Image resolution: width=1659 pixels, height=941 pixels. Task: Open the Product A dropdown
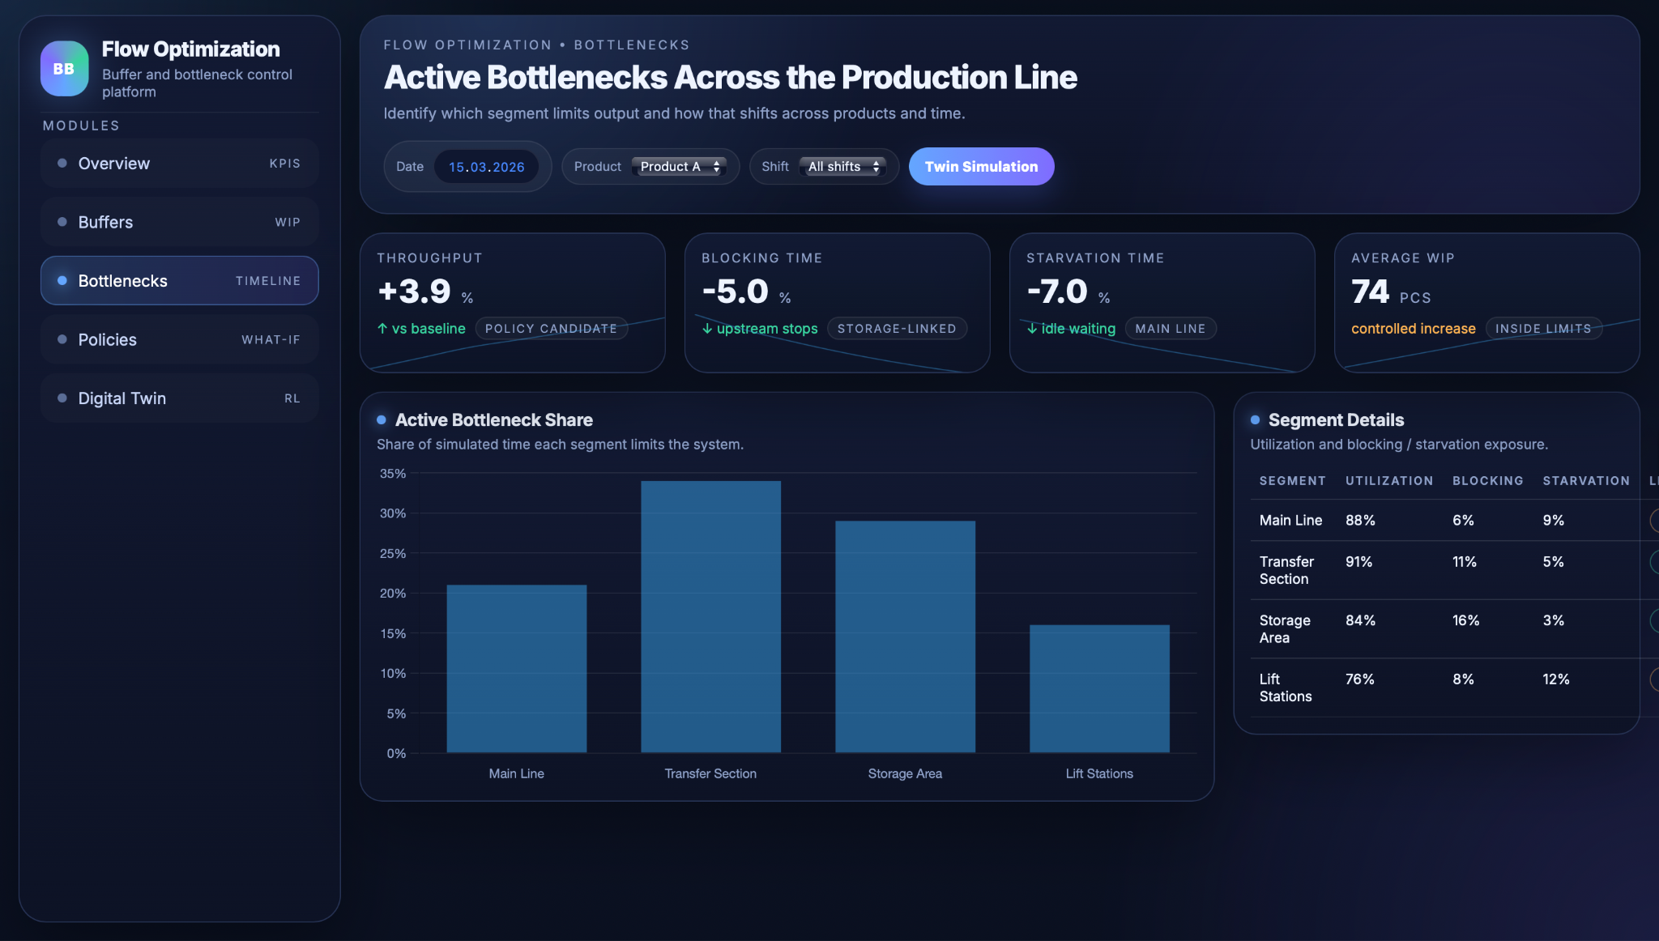(x=679, y=167)
